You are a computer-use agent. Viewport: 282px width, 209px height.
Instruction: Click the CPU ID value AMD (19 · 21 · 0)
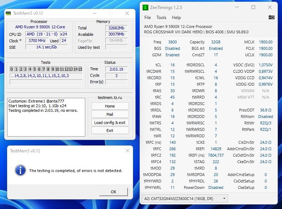pos(42,34)
